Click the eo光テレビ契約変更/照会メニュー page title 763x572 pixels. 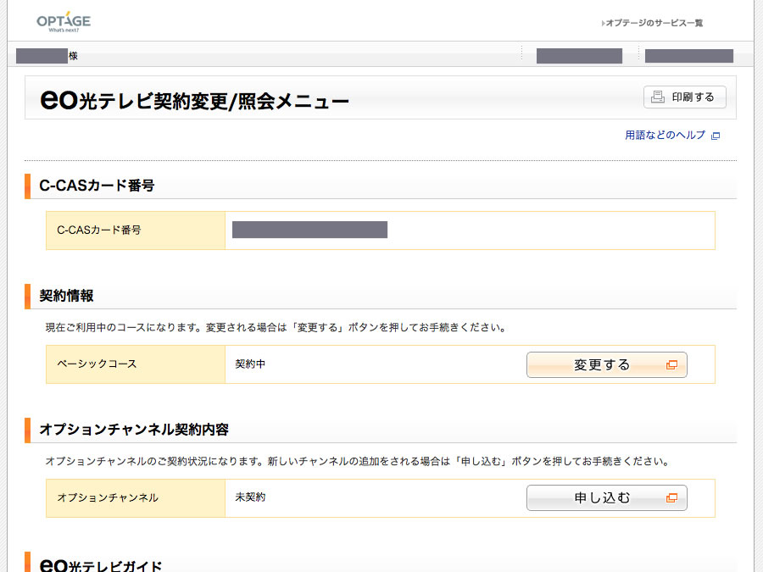click(194, 100)
